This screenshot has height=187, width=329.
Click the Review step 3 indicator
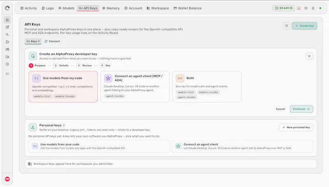84,65
